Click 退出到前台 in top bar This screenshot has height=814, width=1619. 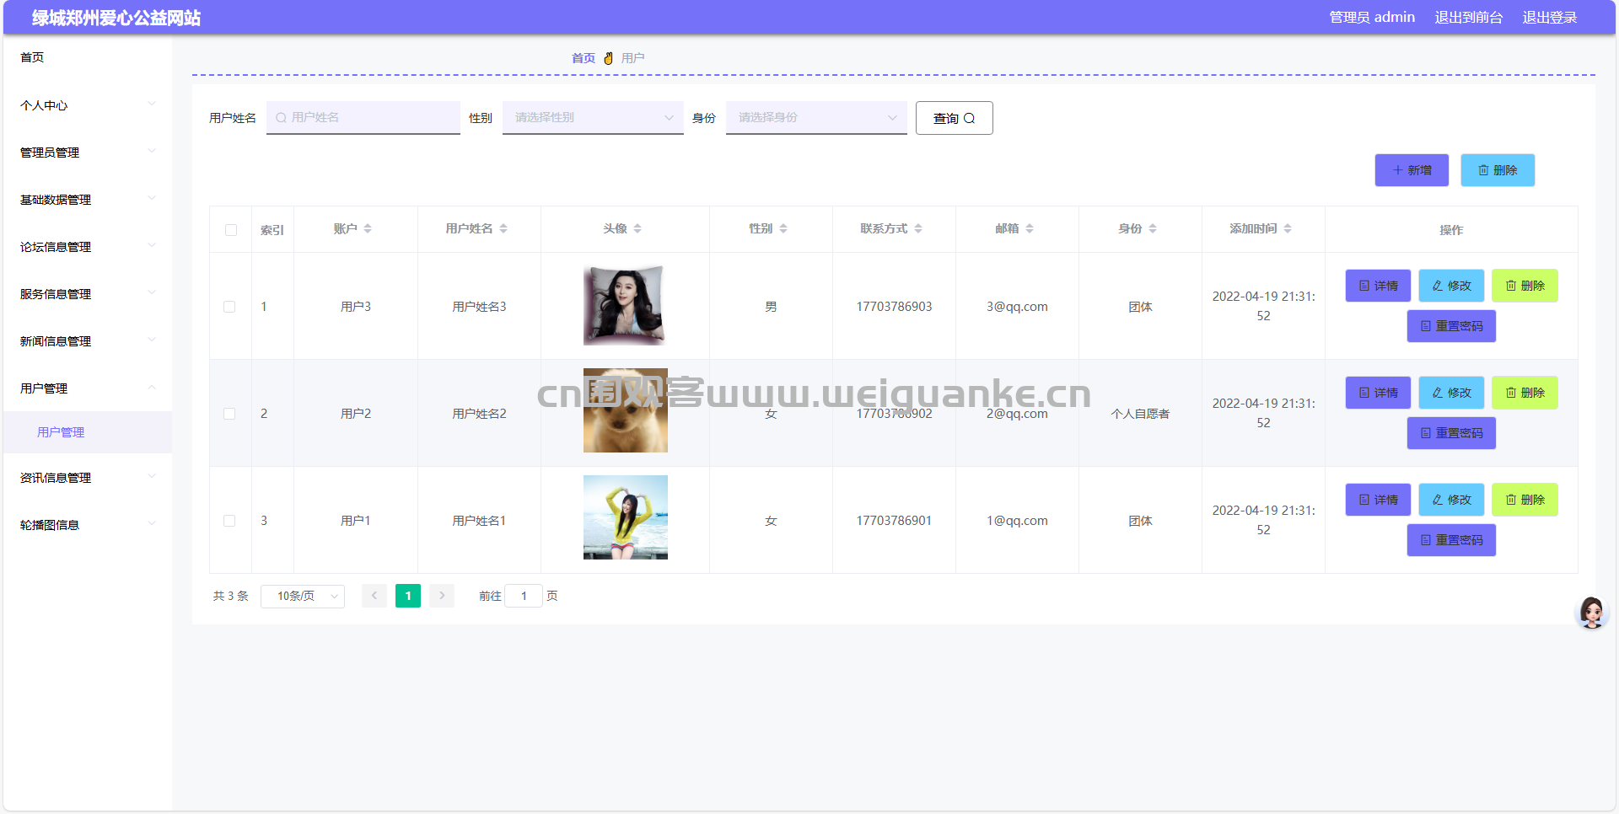coord(1468,18)
